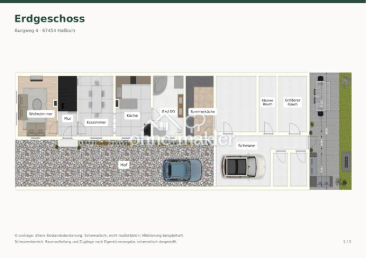Click the white car in the Scheune
Image resolution: width=366 pixels, height=258 pixels.
(243, 167)
